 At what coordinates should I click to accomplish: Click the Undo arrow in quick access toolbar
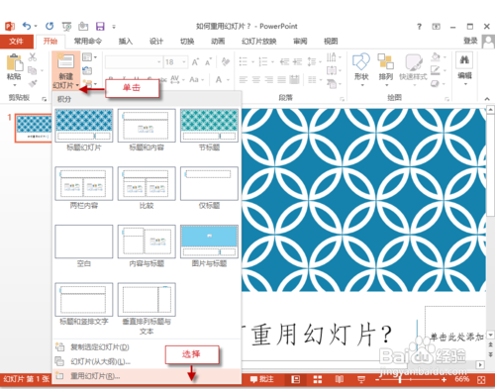(x=27, y=26)
